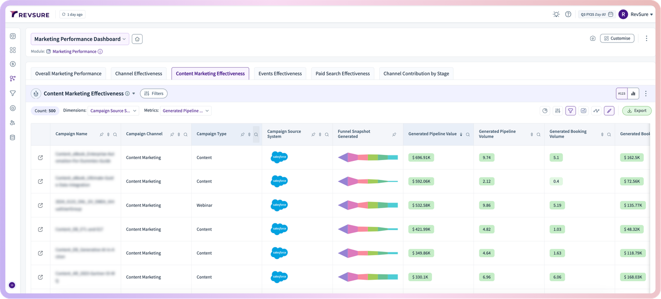Image resolution: width=661 pixels, height=299 pixels.
Task: Click the Count: 500 badge
Action: 45,111
